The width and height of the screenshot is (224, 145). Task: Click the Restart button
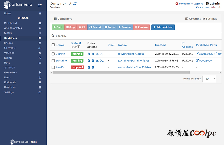[95, 27]
